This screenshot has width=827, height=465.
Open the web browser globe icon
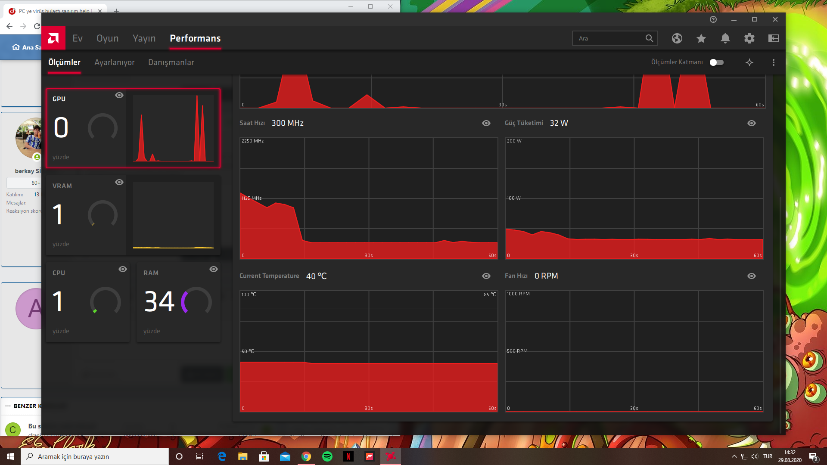pyautogui.click(x=677, y=38)
